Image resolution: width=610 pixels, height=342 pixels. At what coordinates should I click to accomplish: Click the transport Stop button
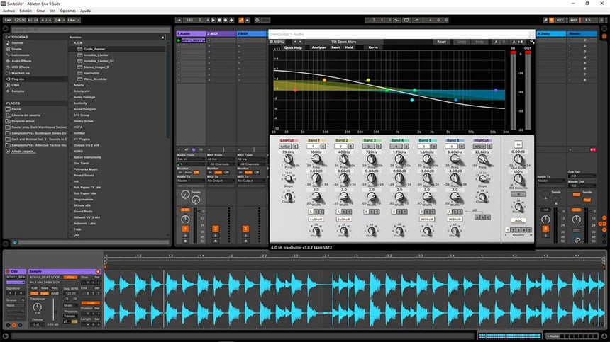pos(219,20)
